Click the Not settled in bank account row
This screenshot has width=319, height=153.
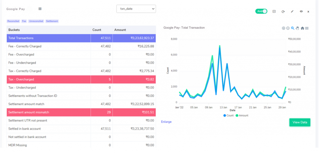(81, 137)
